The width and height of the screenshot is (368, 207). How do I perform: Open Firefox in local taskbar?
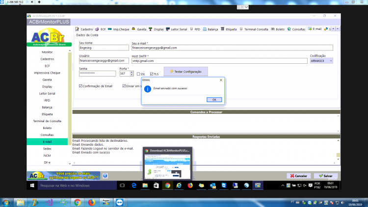[x=92, y=202]
